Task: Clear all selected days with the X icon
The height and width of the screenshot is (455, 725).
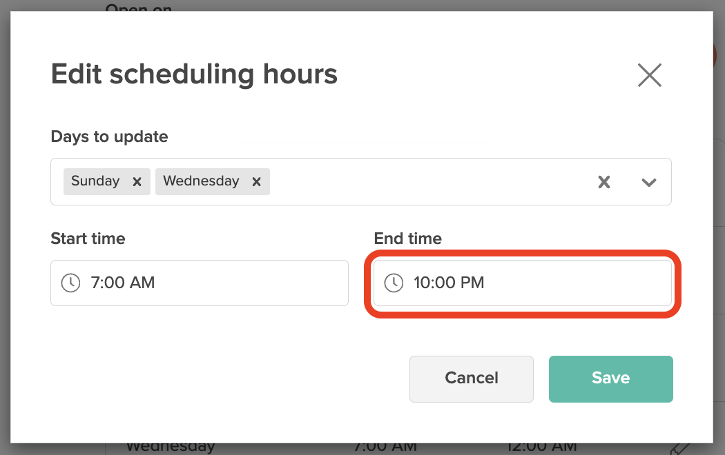Action: (604, 182)
